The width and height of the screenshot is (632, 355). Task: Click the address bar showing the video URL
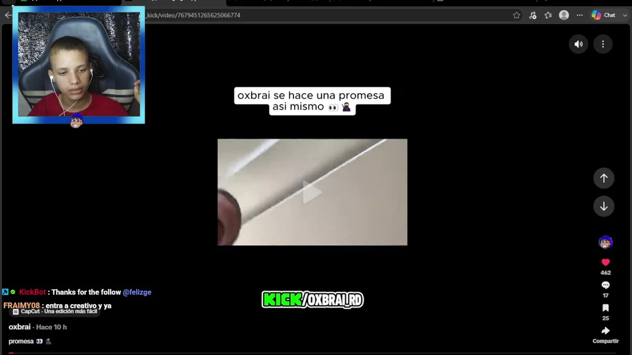click(326, 15)
